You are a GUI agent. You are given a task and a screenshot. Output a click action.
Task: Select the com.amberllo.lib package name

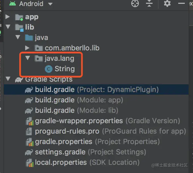pos(72,48)
